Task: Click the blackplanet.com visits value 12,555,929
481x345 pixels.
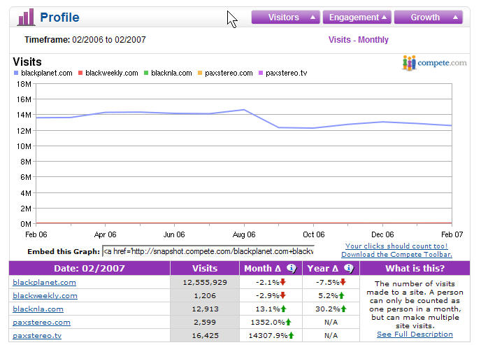Action: 205,283
